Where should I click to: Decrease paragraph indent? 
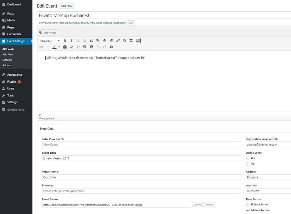pos(85,47)
